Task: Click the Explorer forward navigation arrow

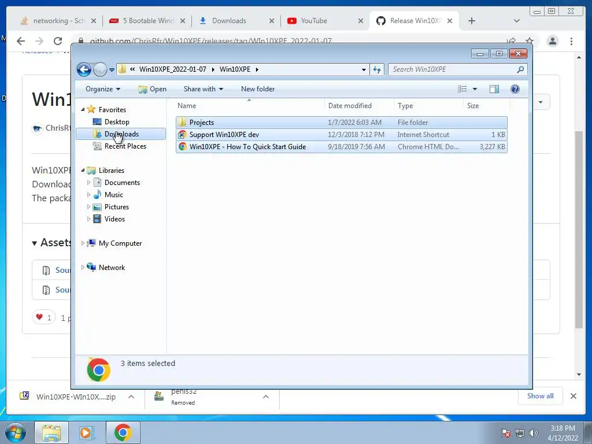Action: point(100,69)
